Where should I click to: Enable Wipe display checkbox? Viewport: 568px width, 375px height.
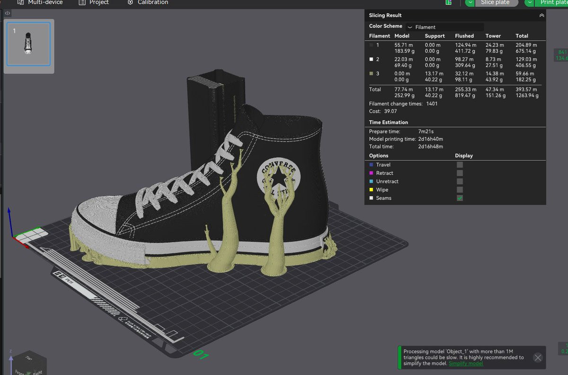[460, 190]
